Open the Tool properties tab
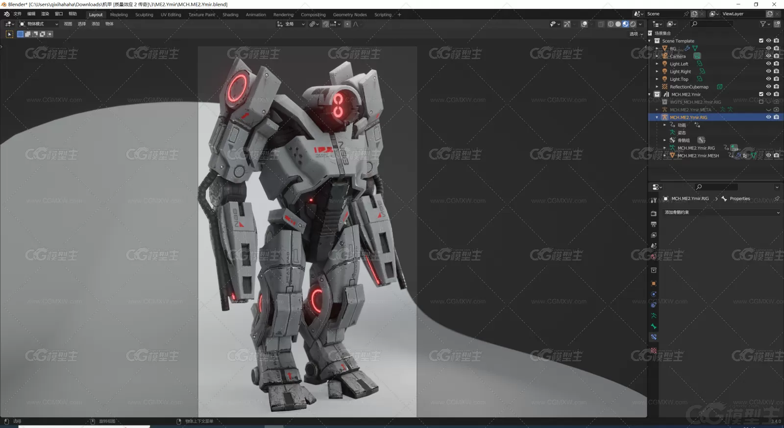This screenshot has height=428, width=784. [654, 200]
